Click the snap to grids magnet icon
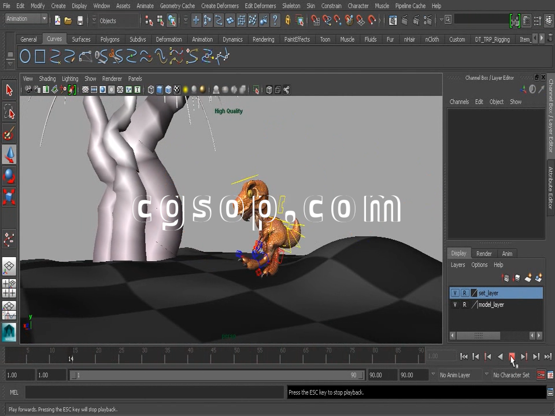 (316, 20)
